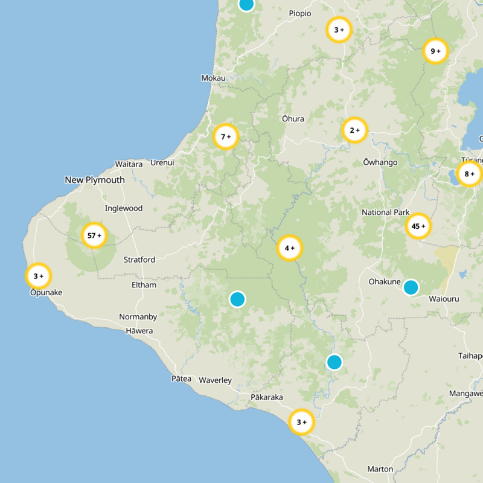Viewport: 483px width, 483px height.
Task: Click the 9+ cluster marker
Action: point(435,52)
